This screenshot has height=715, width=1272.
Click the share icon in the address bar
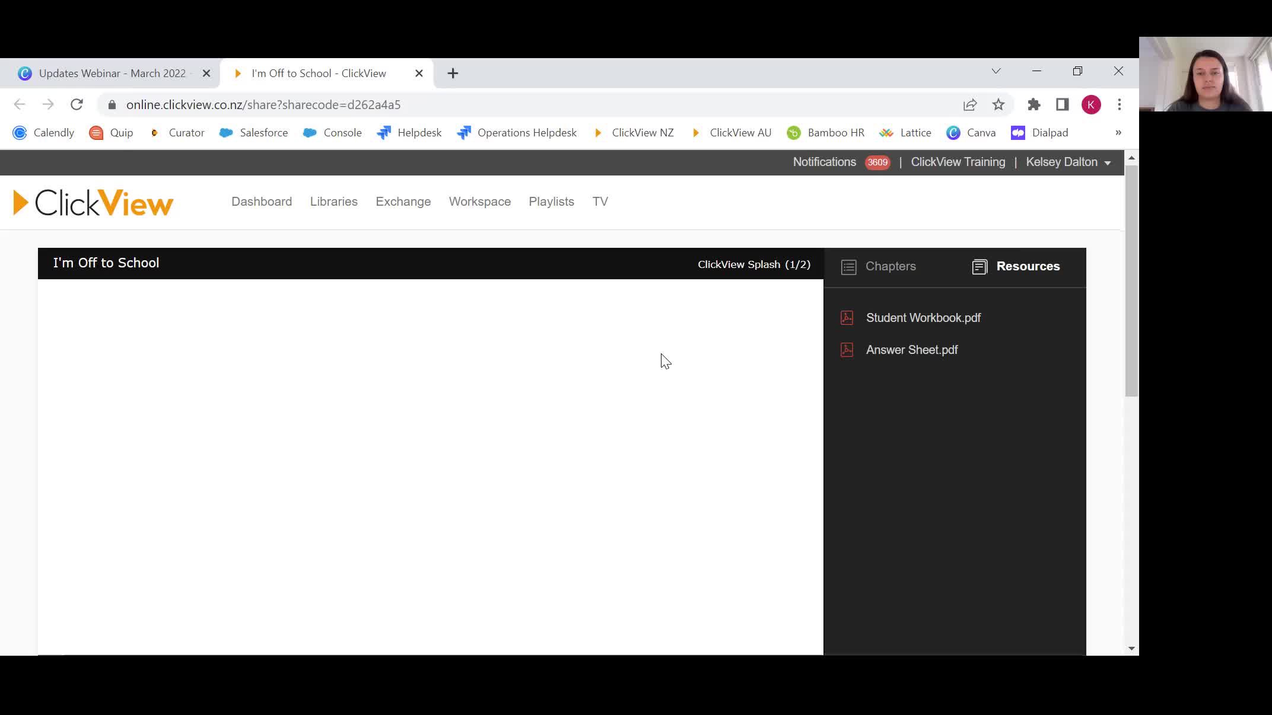coord(969,104)
